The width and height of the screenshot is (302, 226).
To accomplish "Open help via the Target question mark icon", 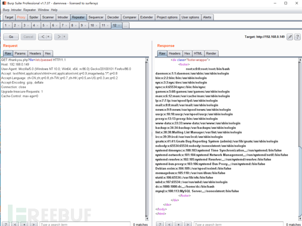I will (297, 37).
